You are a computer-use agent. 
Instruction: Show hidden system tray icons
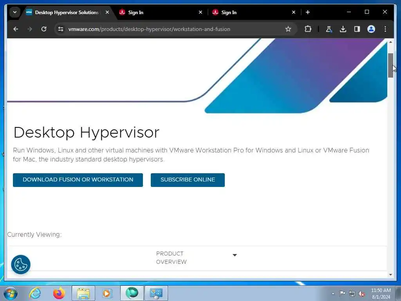pyautogui.click(x=333, y=294)
